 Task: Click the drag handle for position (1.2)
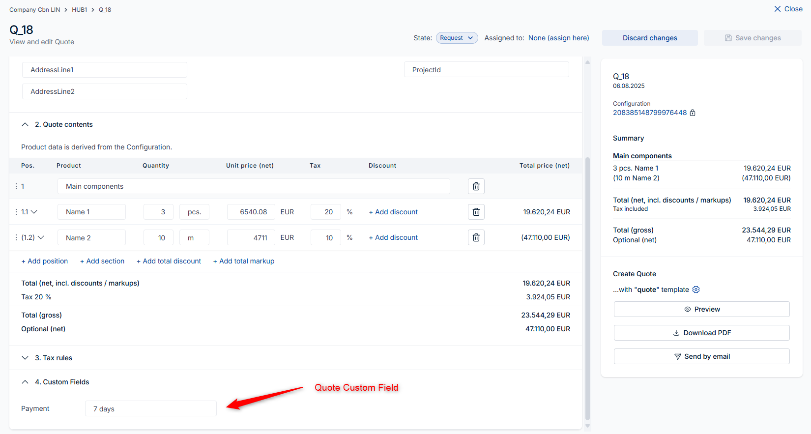[16, 237]
